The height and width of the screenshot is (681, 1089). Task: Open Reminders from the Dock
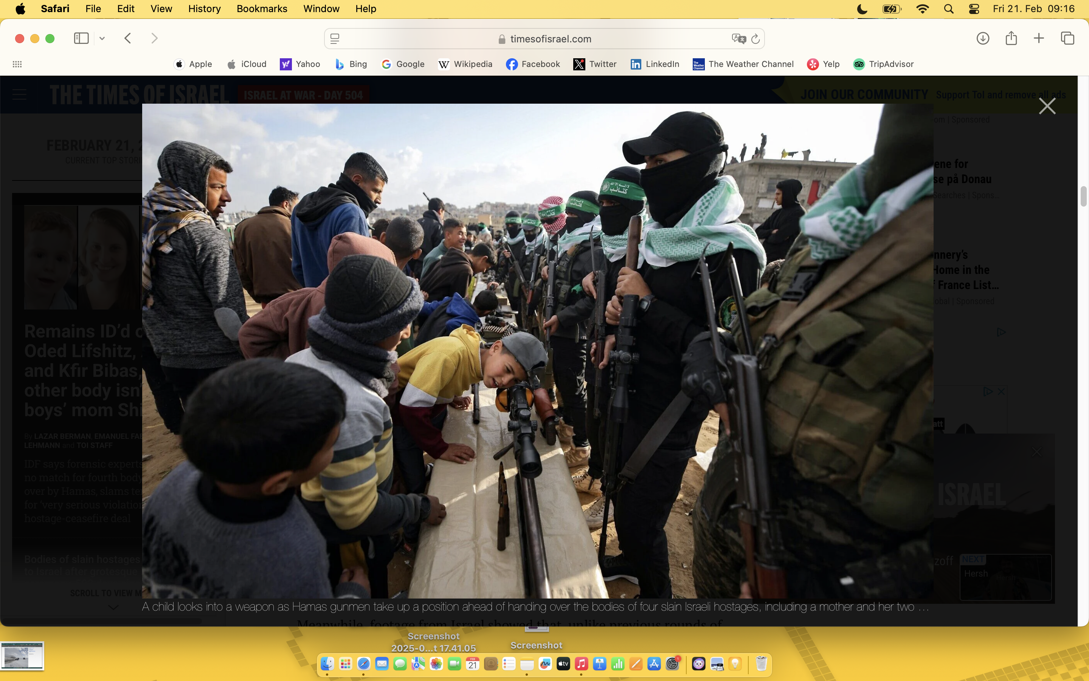[x=509, y=664]
